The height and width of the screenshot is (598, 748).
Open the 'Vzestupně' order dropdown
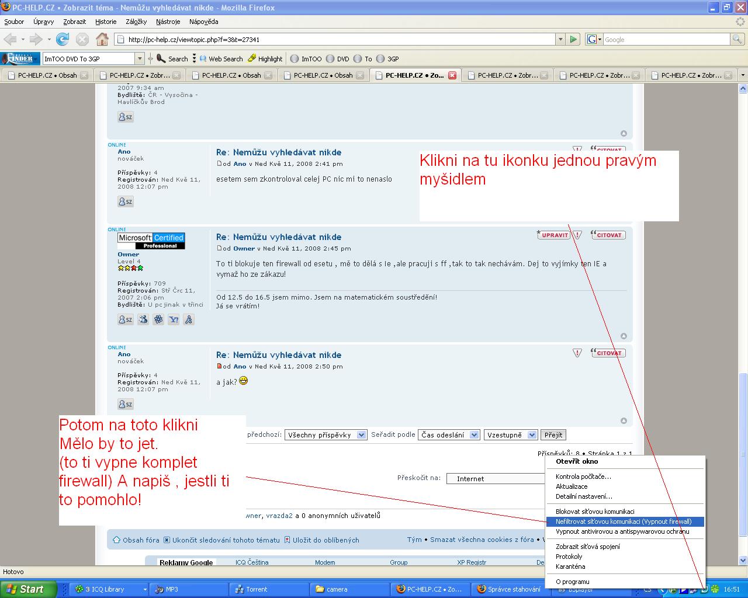510,434
